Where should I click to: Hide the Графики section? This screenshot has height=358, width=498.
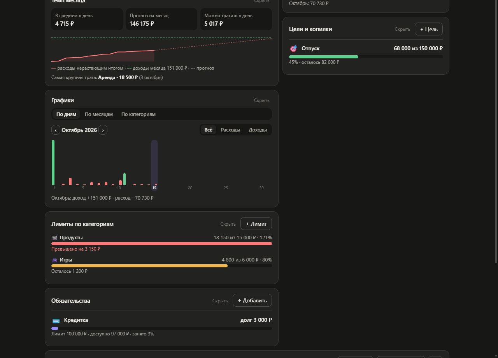point(262,100)
